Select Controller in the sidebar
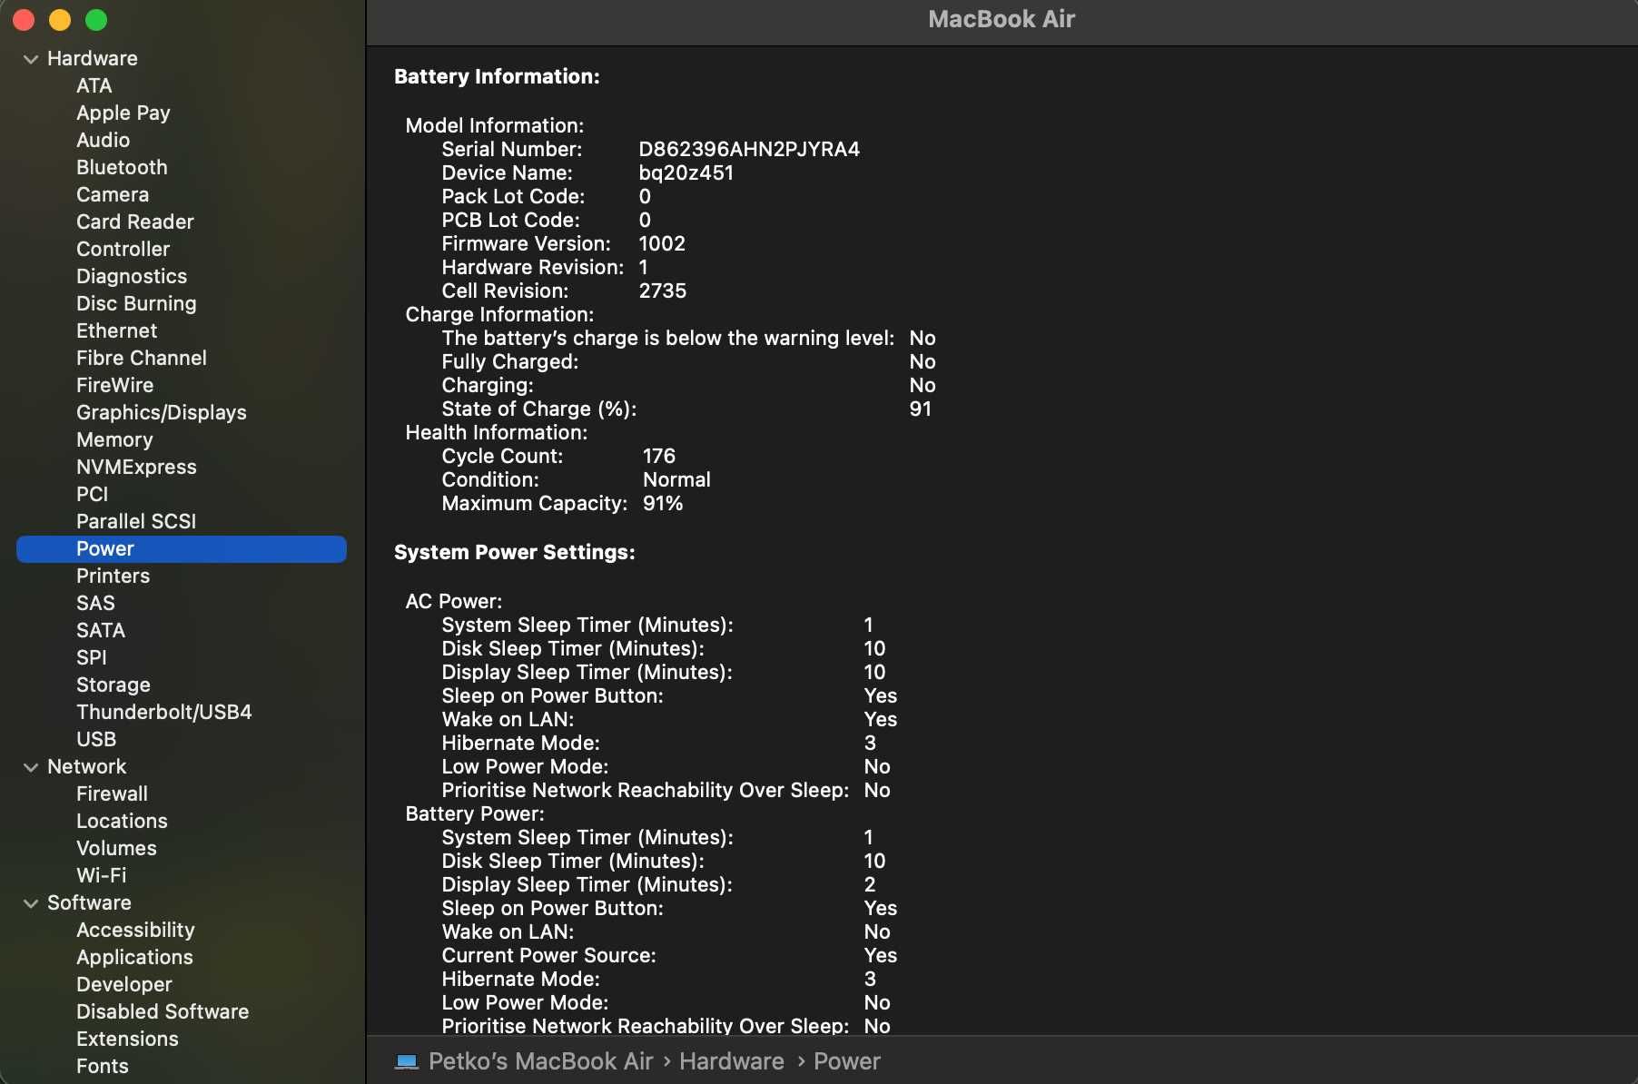 [x=123, y=249]
